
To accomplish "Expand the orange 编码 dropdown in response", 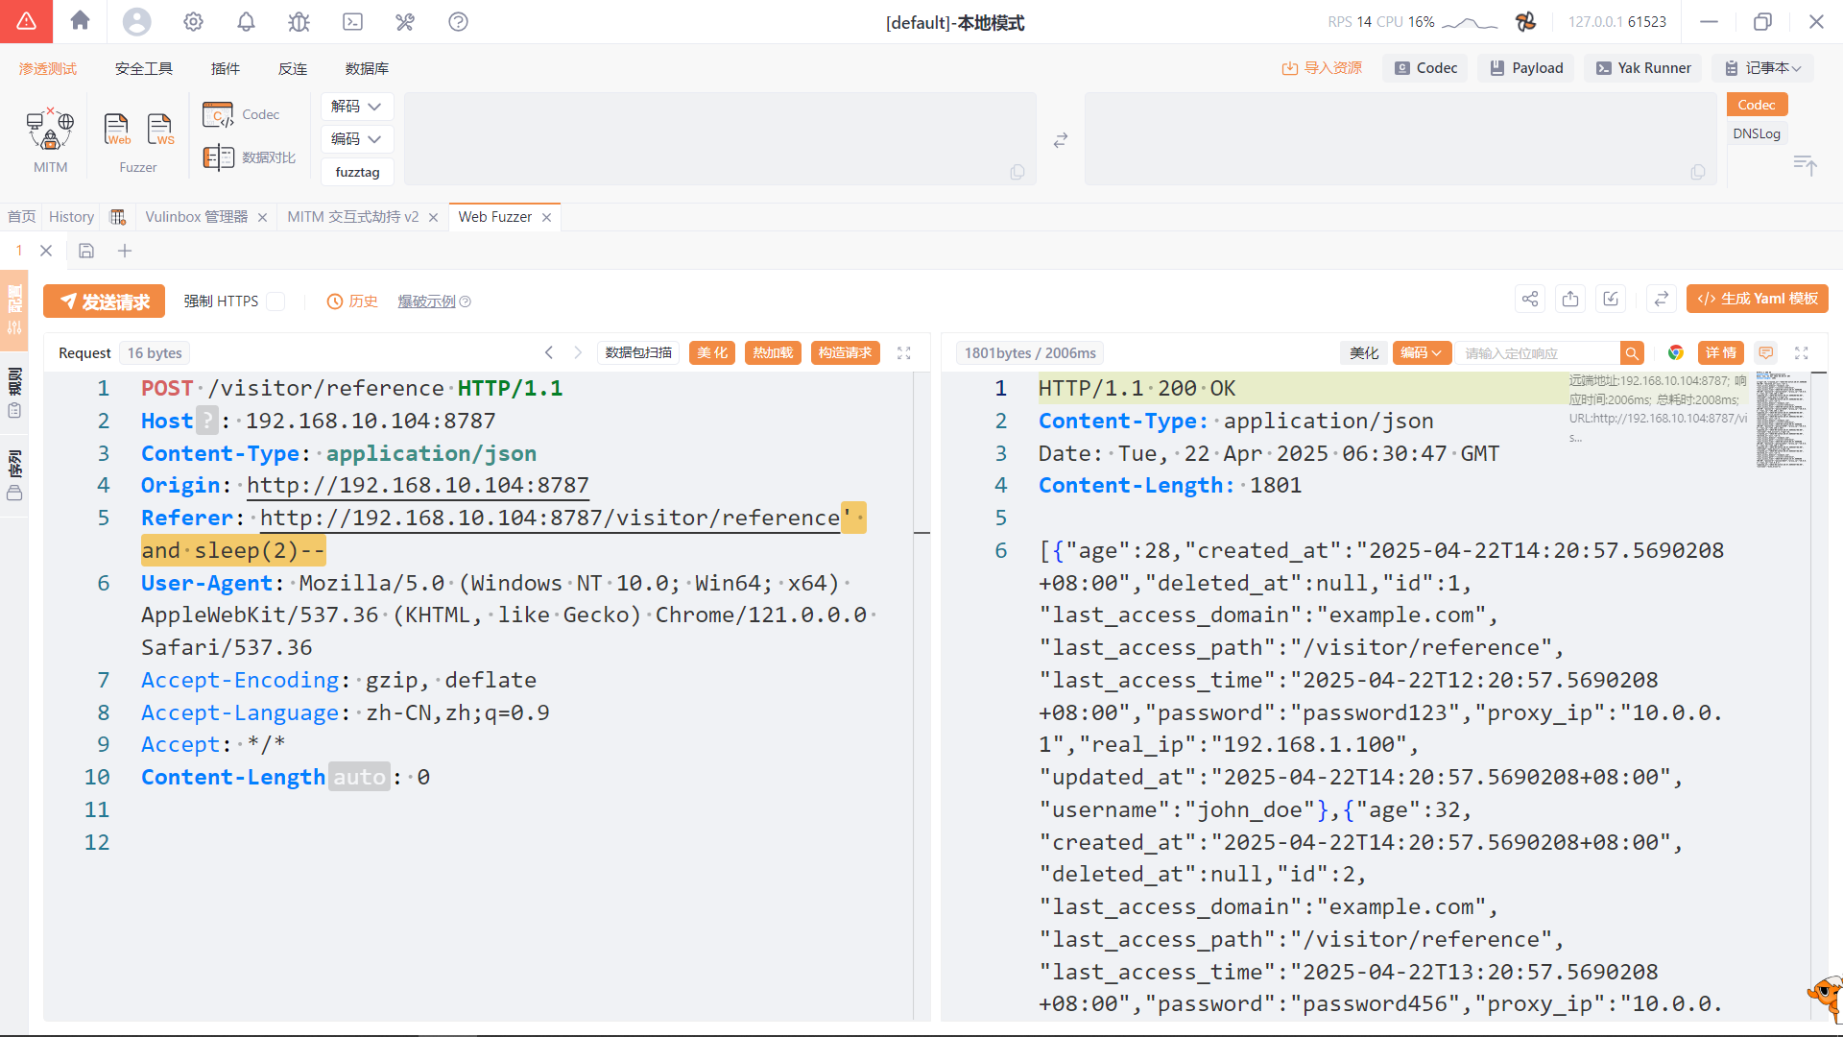I will click(x=1421, y=353).
